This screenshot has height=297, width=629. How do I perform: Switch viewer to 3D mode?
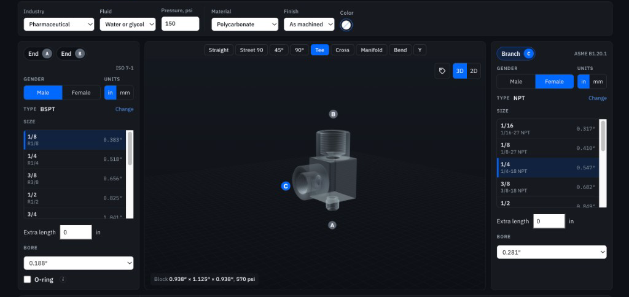(459, 71)
